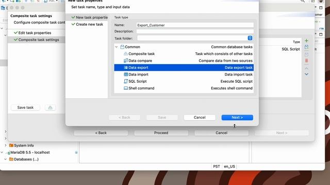Click the disabled Save button

coord(162,118)
